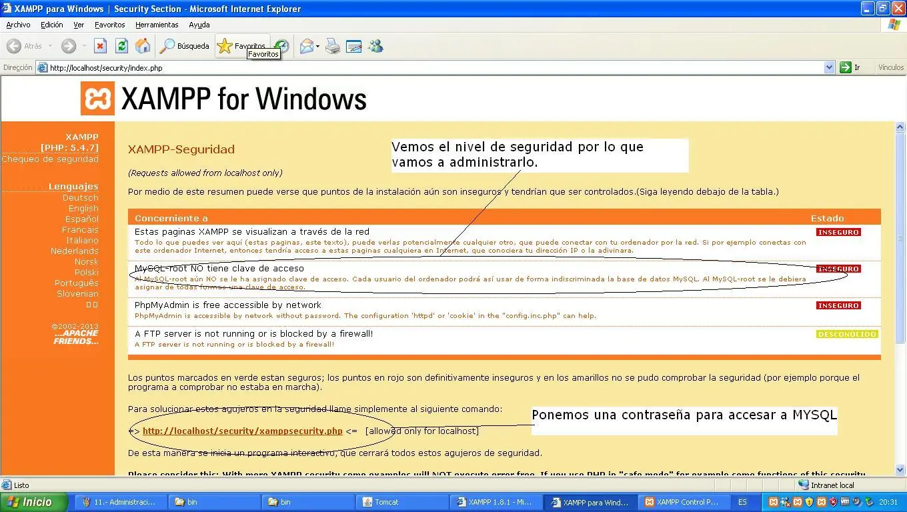The width and height of the screenshot is (907, 512).
Task: Expand the Atrás history dropdown arrow
Action: click(x=49, y=46)
